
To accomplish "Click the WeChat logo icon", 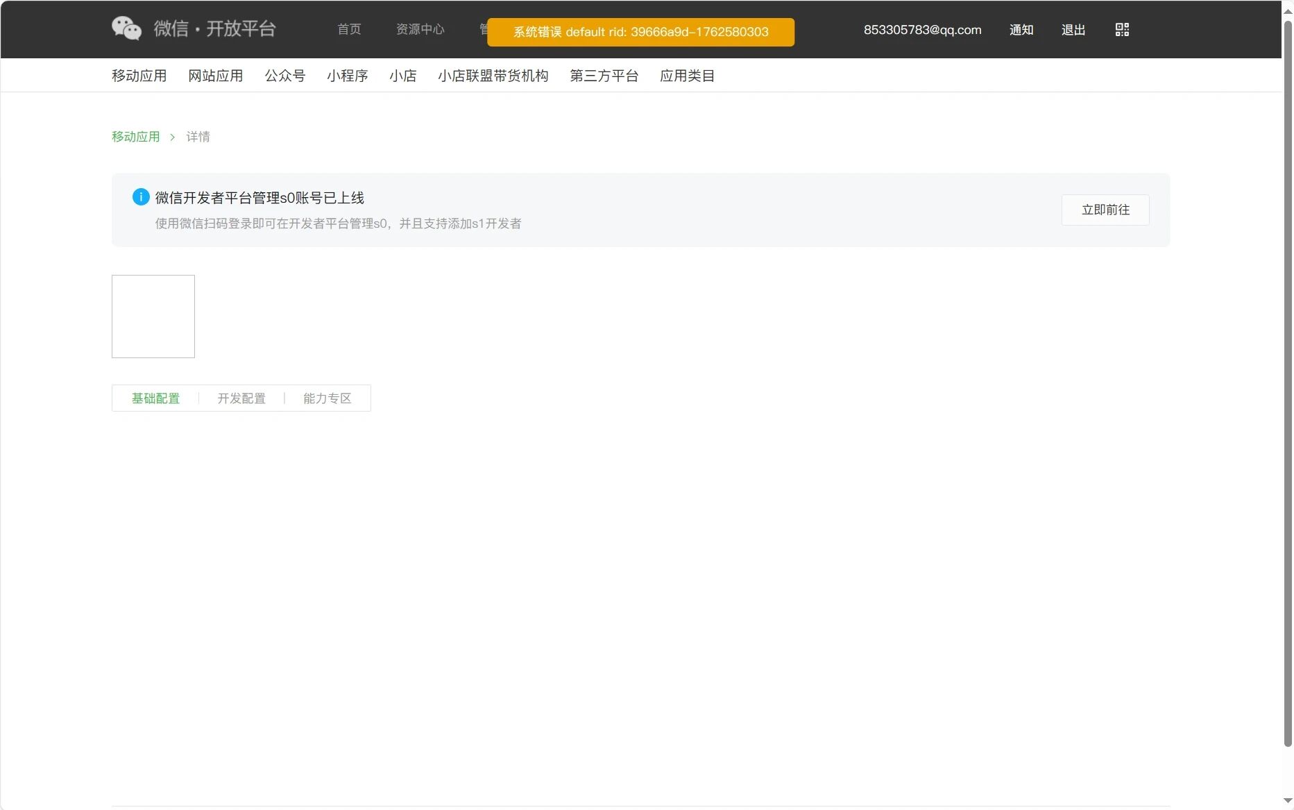I will (126, 28).
